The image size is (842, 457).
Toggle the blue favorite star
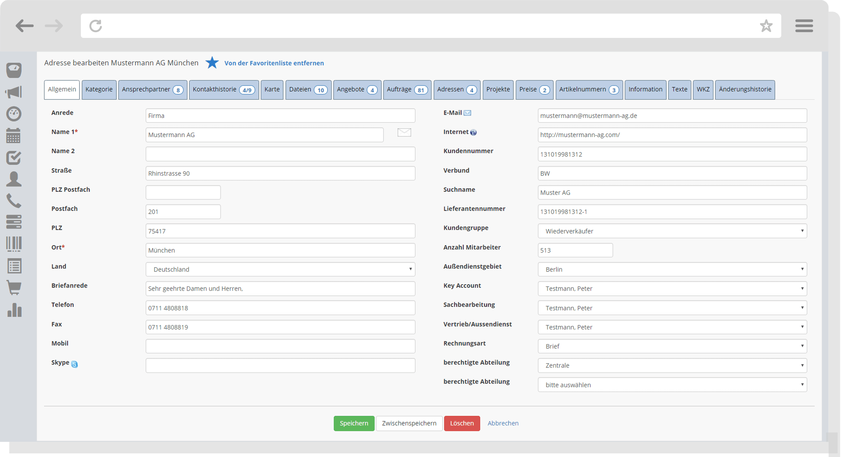(212, 63)
